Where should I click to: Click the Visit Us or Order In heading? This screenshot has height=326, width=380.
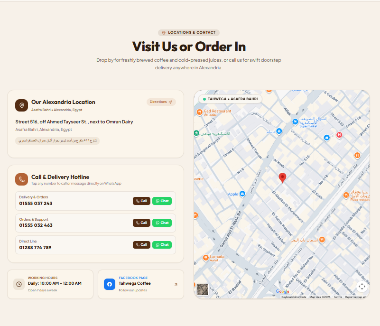coord(189,47)
